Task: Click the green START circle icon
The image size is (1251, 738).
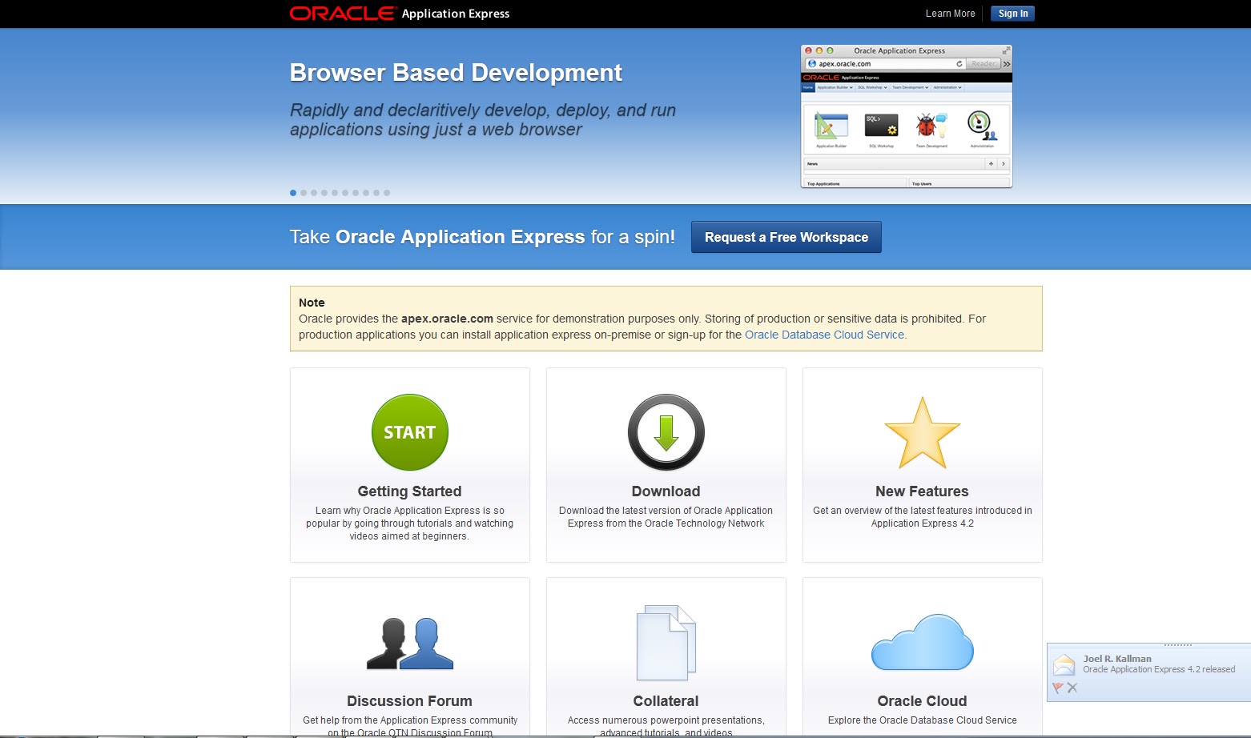Action: pos(410,432)
